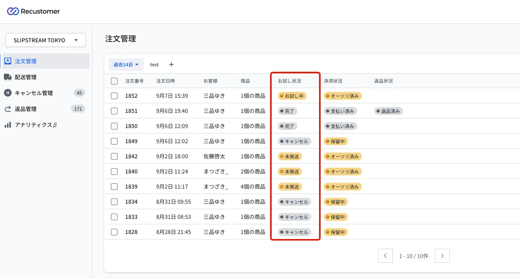Image resolution: width=520 pixels, height=279 pixels.
Task: Open order number 1851
Action: [x=131, y=111]
